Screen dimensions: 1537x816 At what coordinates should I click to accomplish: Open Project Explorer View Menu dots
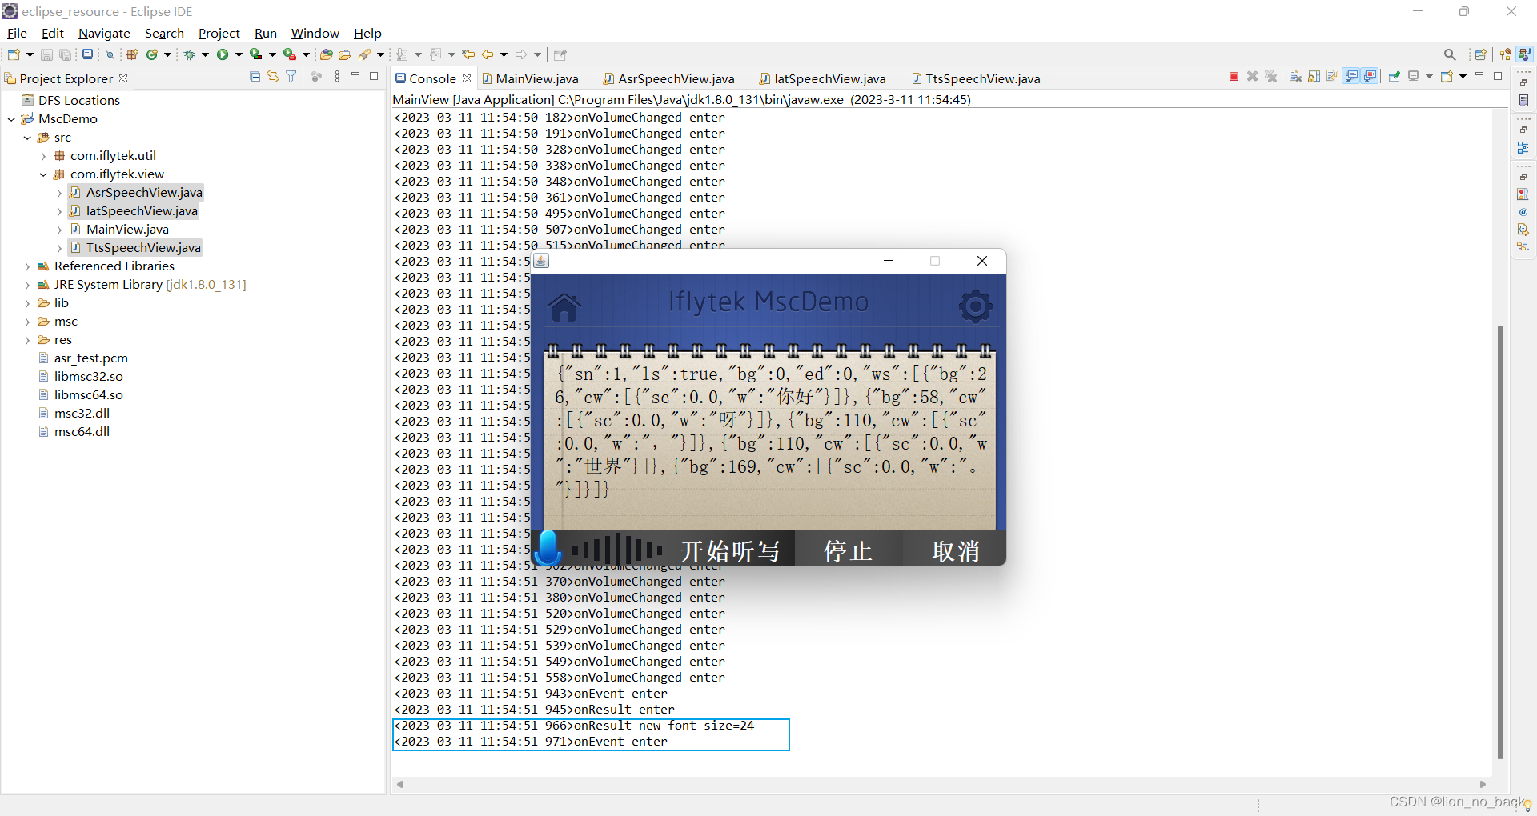(337, 76)
